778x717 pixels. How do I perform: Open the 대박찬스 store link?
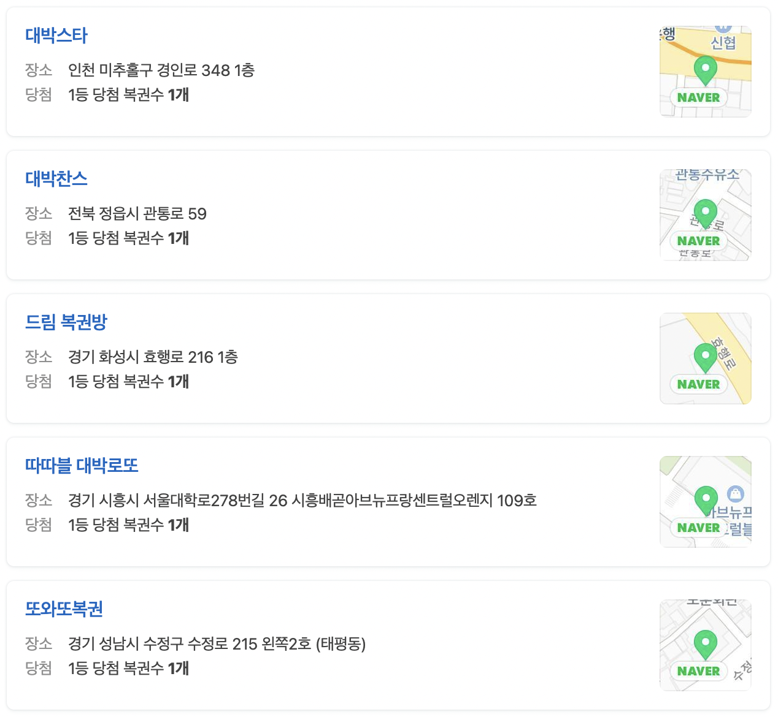pyautogui.click(x=57, y=179)
